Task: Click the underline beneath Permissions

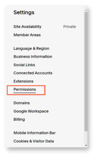Action: click(x=25, y=93)
